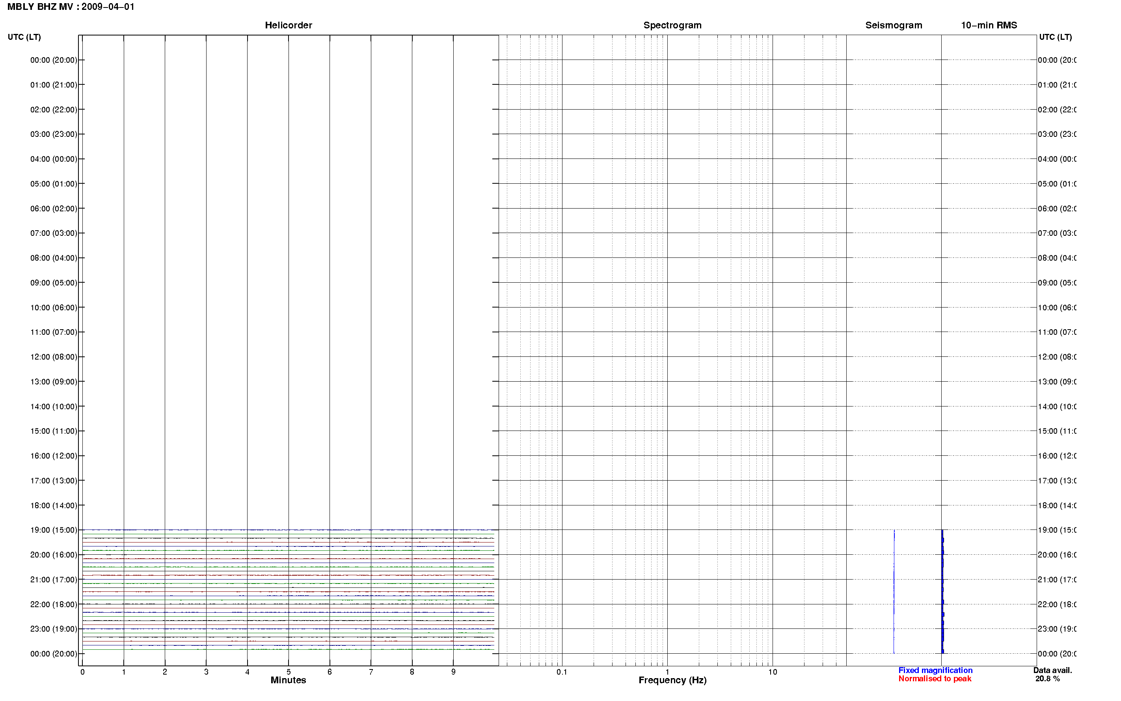This screenshot has width=1121, height=701.
Task: Click the left '12:00 (08:00)' time label
Action: coord(54,357)
